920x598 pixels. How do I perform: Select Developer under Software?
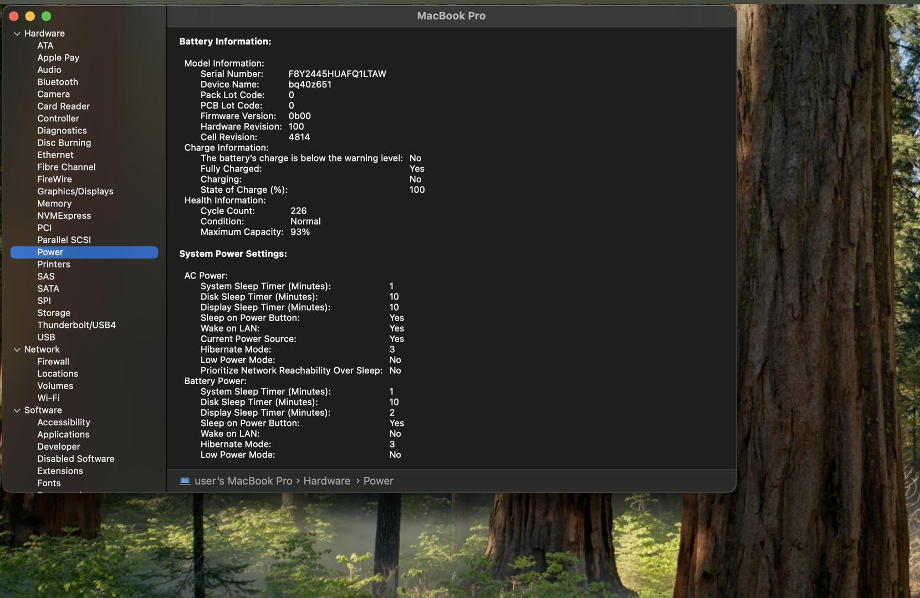[x=59, y=448]
